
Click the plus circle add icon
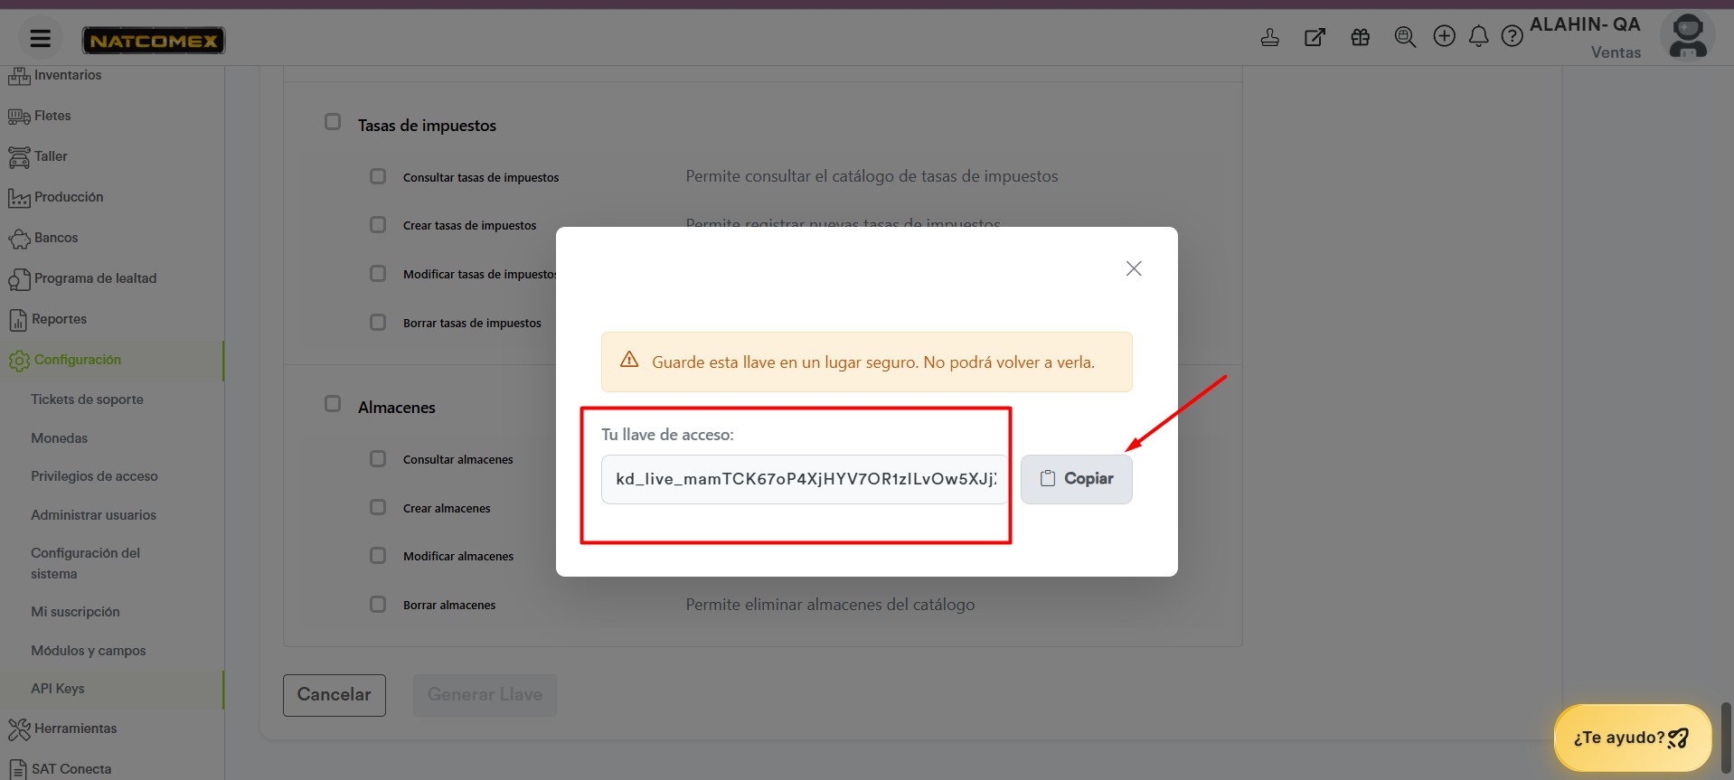click(1445, 36)
